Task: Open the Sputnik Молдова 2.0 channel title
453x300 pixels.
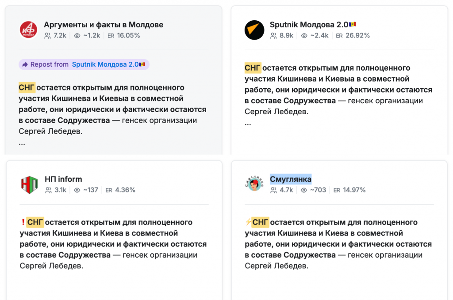Action: tap(309, 25)
